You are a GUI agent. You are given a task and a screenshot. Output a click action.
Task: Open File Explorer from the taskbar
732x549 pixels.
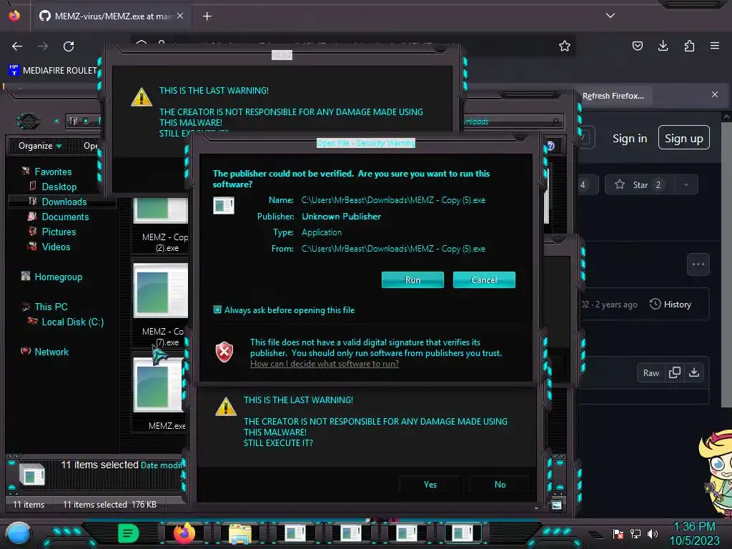click(239, 533)
